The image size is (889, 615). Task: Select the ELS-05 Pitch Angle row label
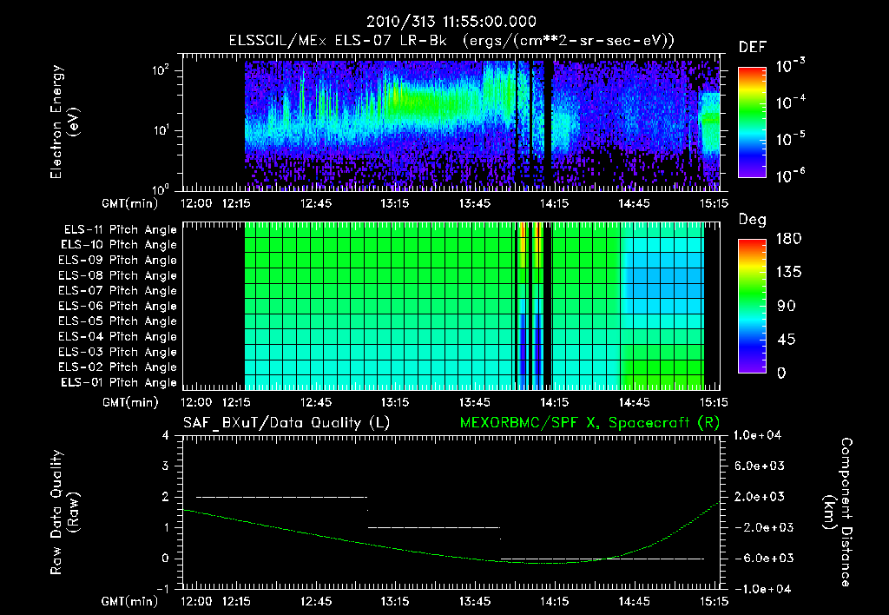pyautogui.click(x=117, y=321)
